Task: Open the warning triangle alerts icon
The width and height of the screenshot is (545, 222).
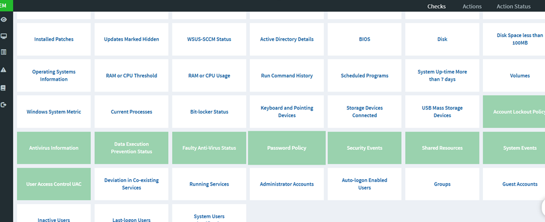Action: pos(4,70)
